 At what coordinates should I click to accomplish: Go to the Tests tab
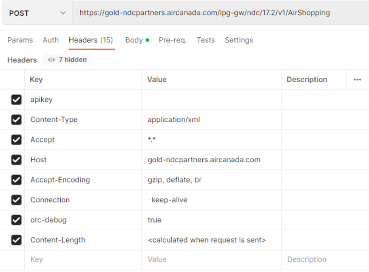(206, 40)
